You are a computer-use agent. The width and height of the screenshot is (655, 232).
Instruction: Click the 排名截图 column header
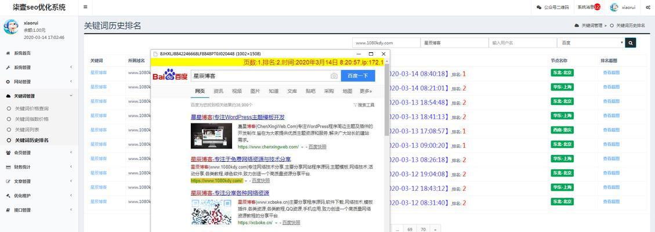coord(610,60)
